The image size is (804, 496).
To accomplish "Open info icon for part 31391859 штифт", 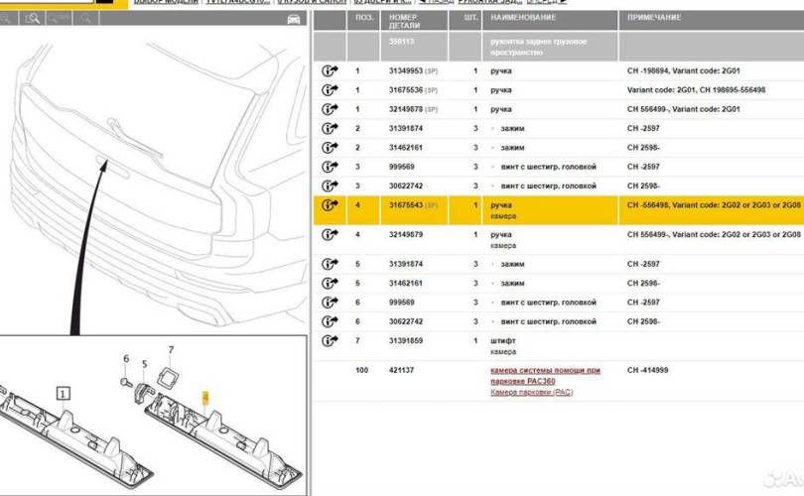I will (330, 341).
